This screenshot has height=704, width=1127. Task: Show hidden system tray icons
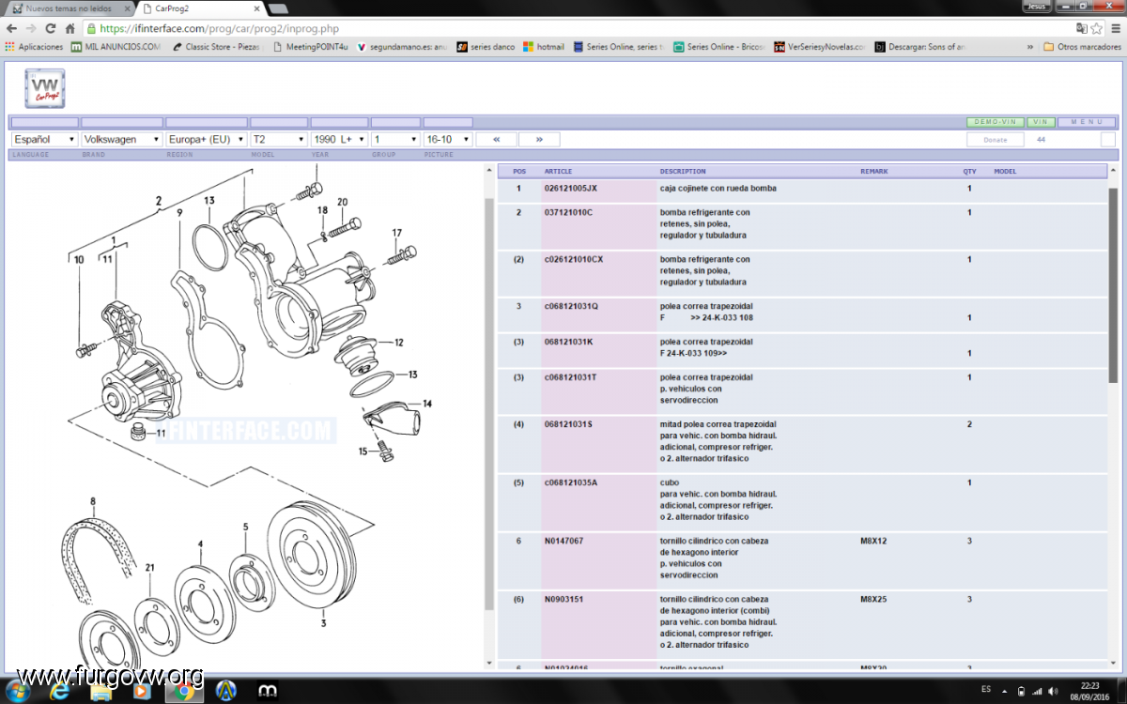[x=1003, y=692]
